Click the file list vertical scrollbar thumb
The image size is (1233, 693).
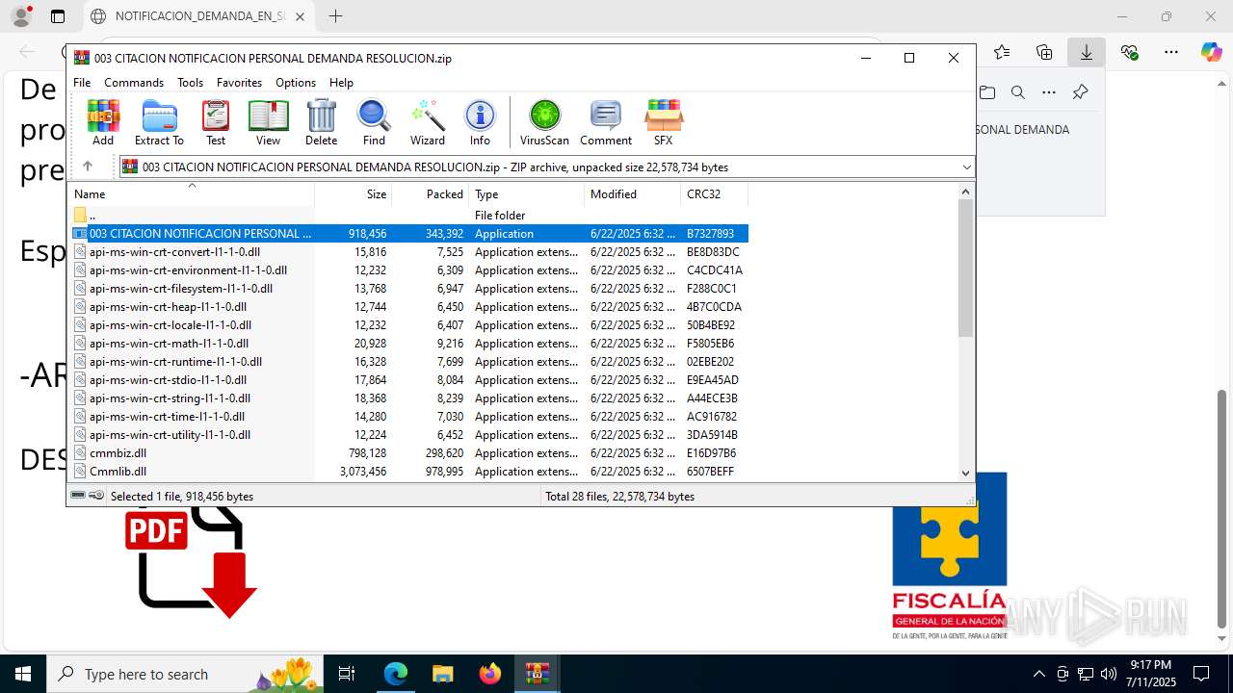point(965,268)
